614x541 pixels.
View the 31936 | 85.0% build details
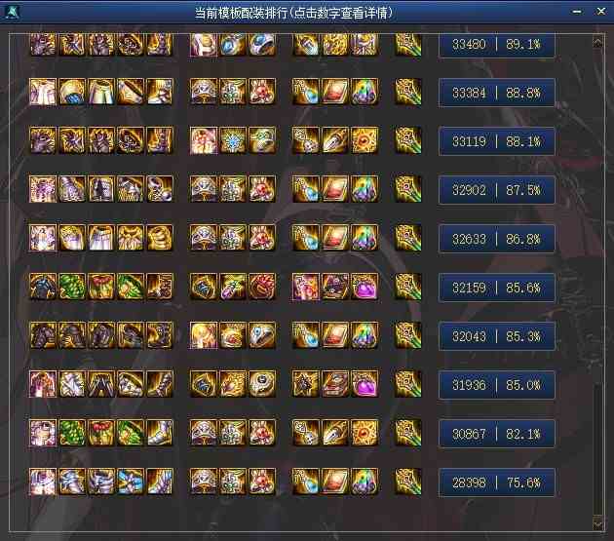(496, 385)
